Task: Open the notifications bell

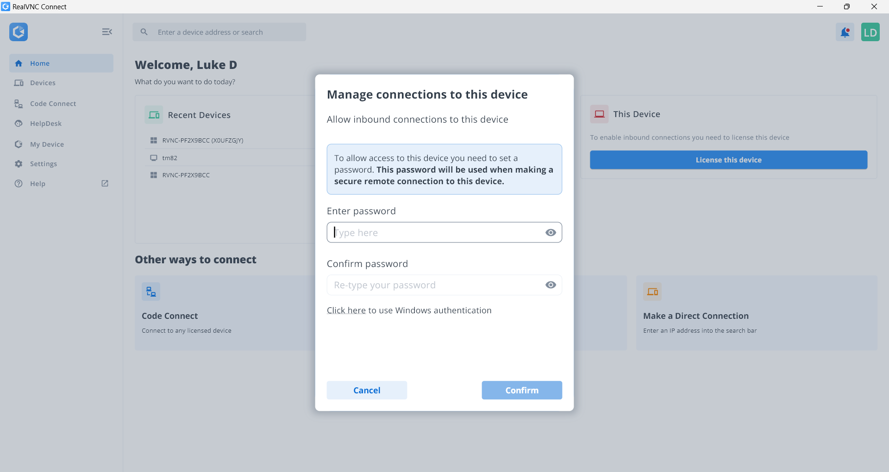Action: pyautogui.click(x=845, y=32)
